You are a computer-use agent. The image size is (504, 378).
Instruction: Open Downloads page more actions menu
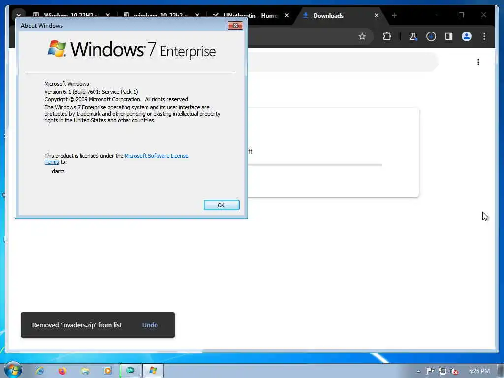coord(478,62)
